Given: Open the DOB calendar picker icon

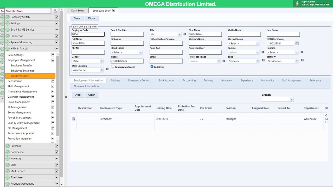Looking at the screenshot, I should pos(297,43).
